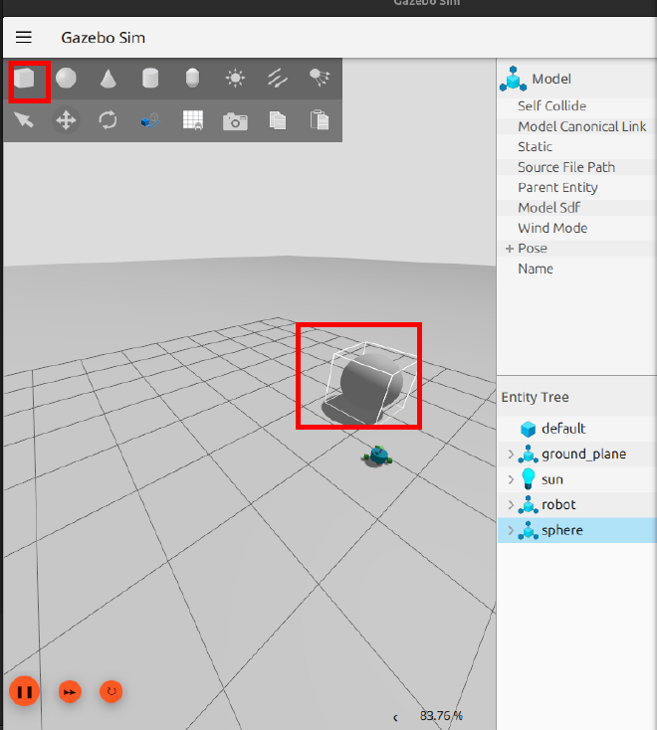Click the Entity Tree panel title

click(x=535, y=397)
